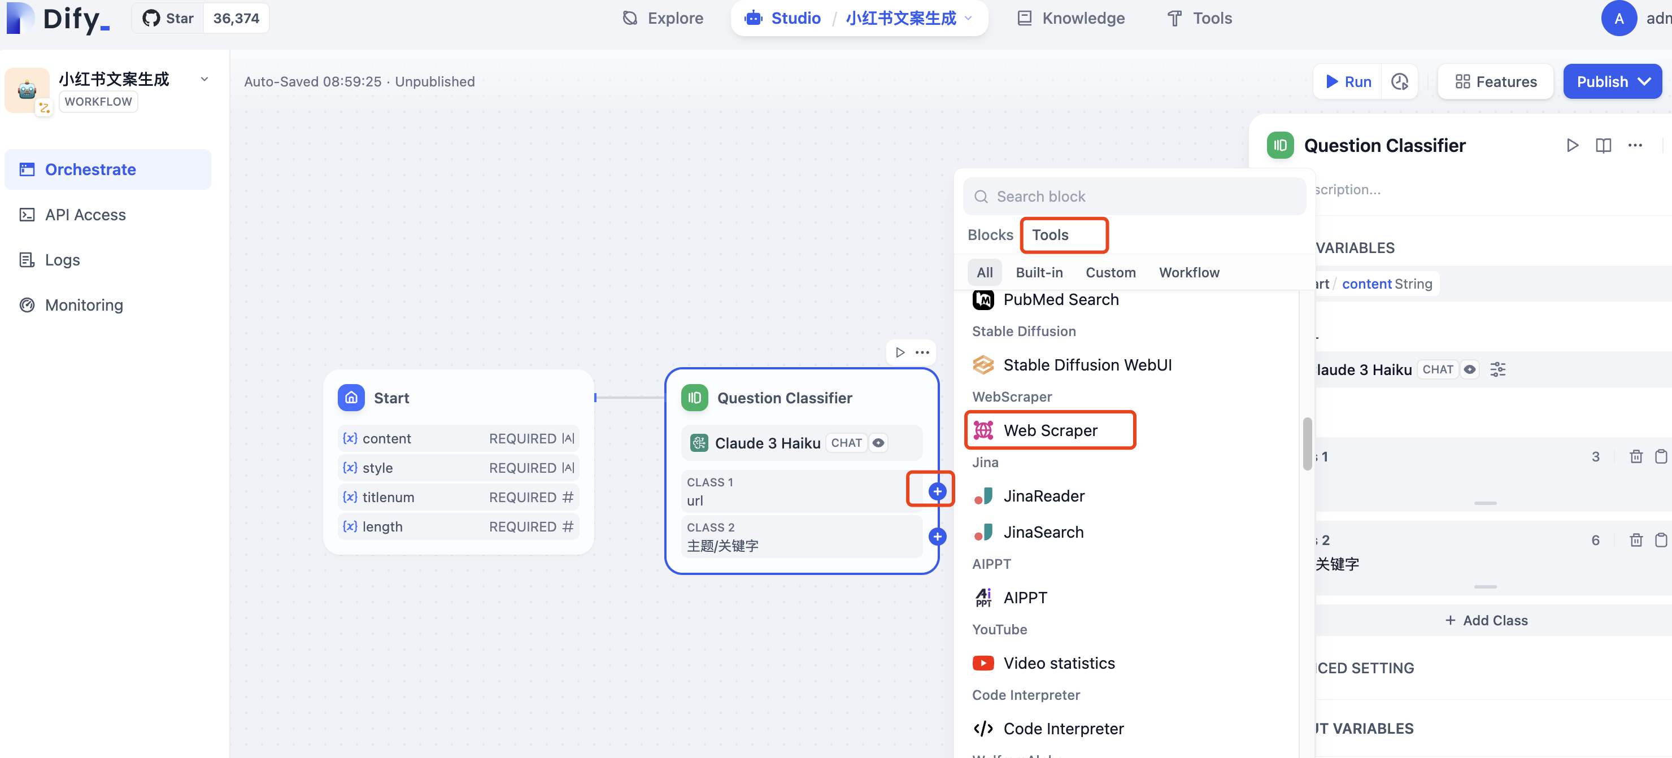Click the class 1 resize handle bar
The width and height of the screenshot is (1672, 758).
(x=1485, y=504)
